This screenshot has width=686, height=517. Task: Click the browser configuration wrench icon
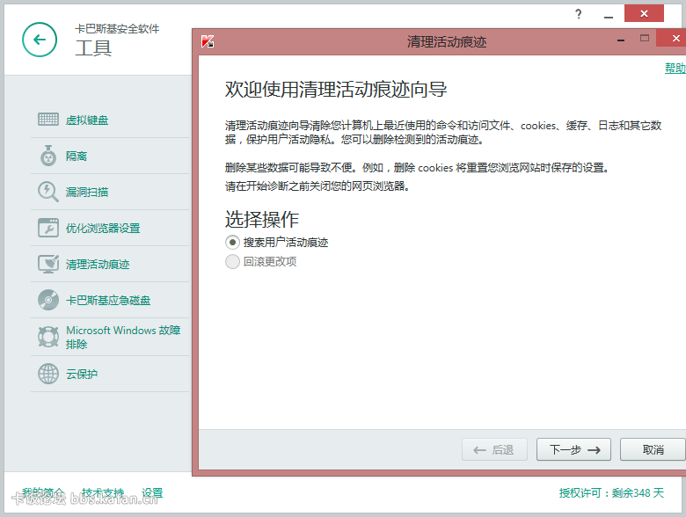(48, 228)
